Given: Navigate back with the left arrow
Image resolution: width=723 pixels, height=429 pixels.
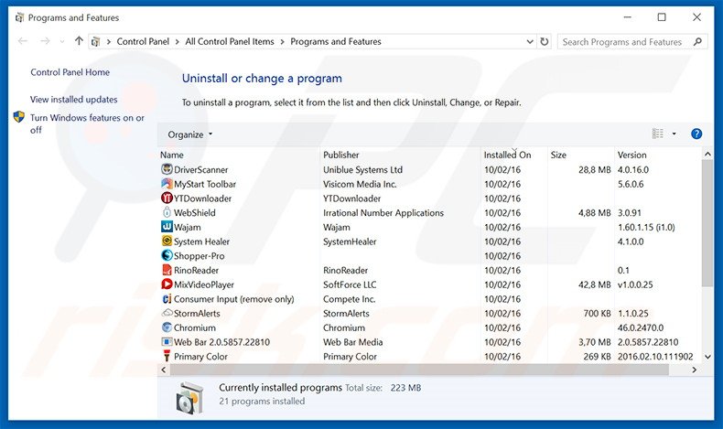Looking at the screenshot, I should point(23,41).
